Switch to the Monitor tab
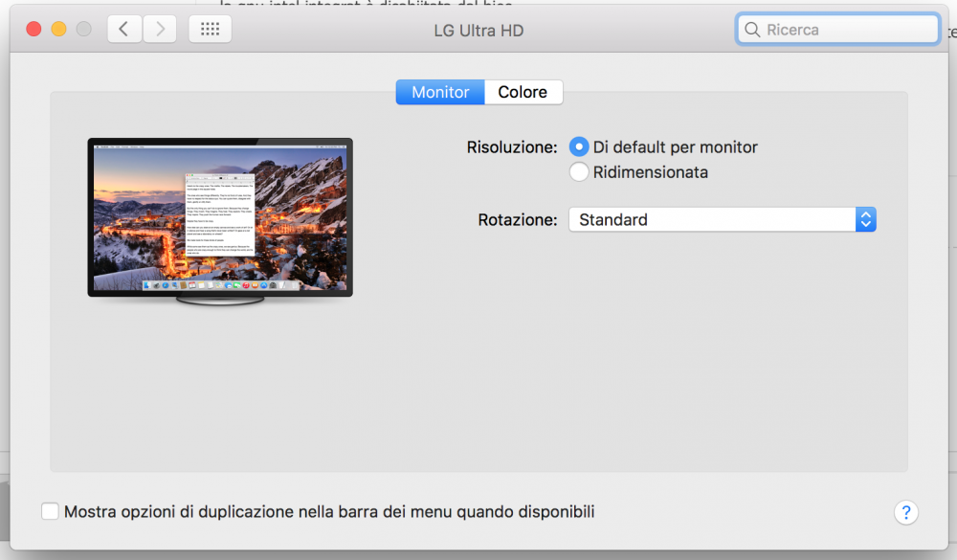 (x=440, y=92)
